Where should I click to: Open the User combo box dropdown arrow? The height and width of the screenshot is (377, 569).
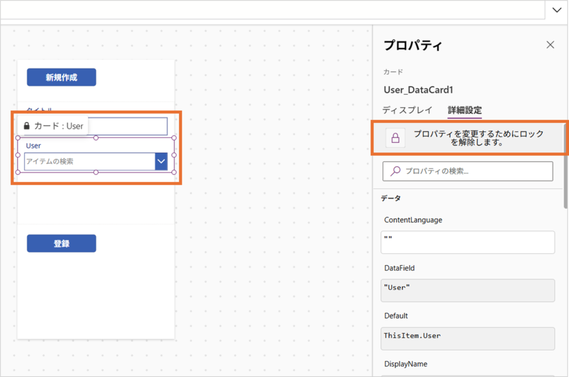pos(161,161)
